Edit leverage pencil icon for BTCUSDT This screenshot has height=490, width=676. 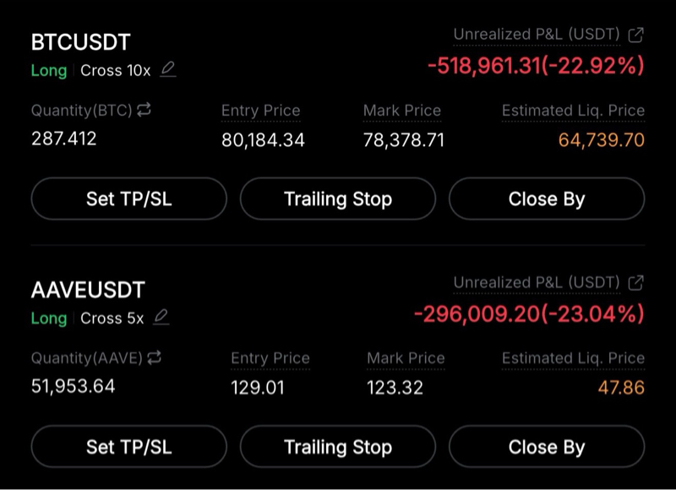coord(168,70)
